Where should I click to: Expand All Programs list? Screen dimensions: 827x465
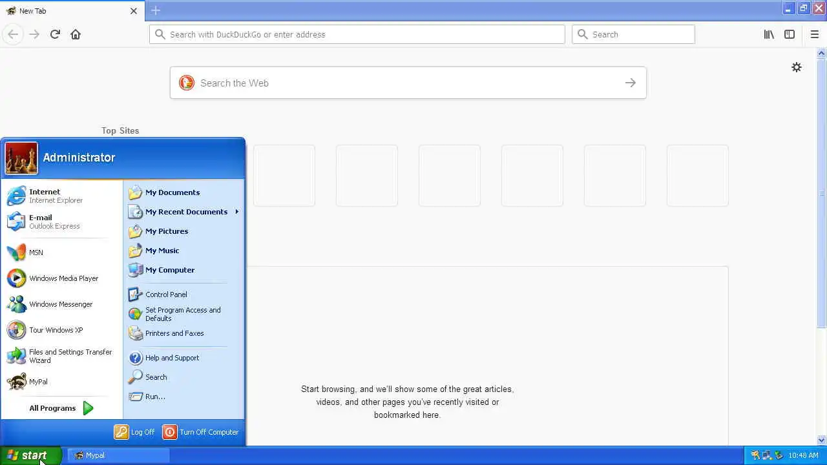[61, 408]
